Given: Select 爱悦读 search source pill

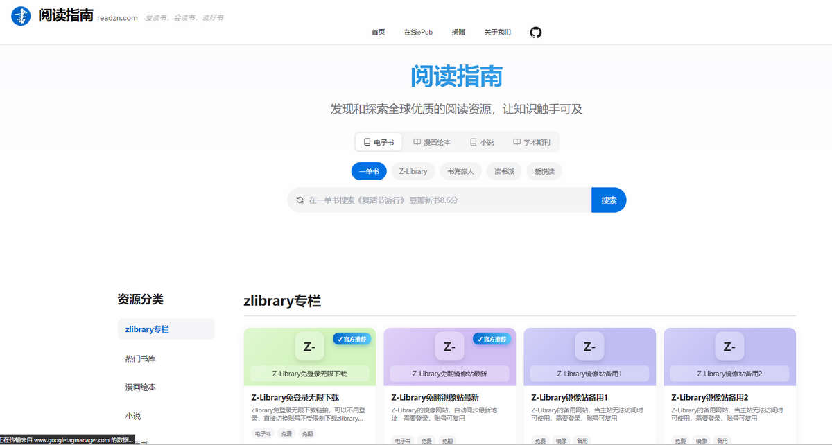Looking at the screenshot, I should click(x=544, y=171).
